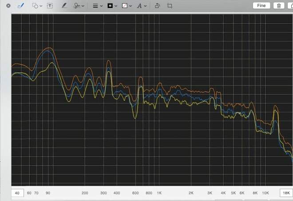Click the 6K axis label

pyautogui.click(x=242, y=193)
